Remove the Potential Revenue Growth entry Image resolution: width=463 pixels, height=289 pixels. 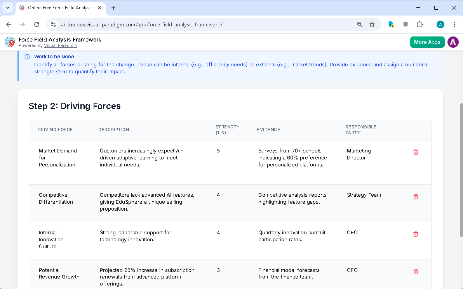click(x=415, y=272)
